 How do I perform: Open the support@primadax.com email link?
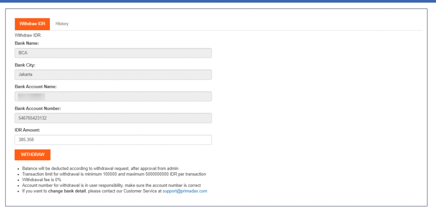point(185,191)
